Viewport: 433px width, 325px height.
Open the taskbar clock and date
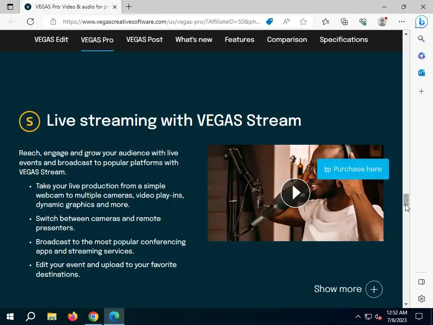(x=397, y=317)
